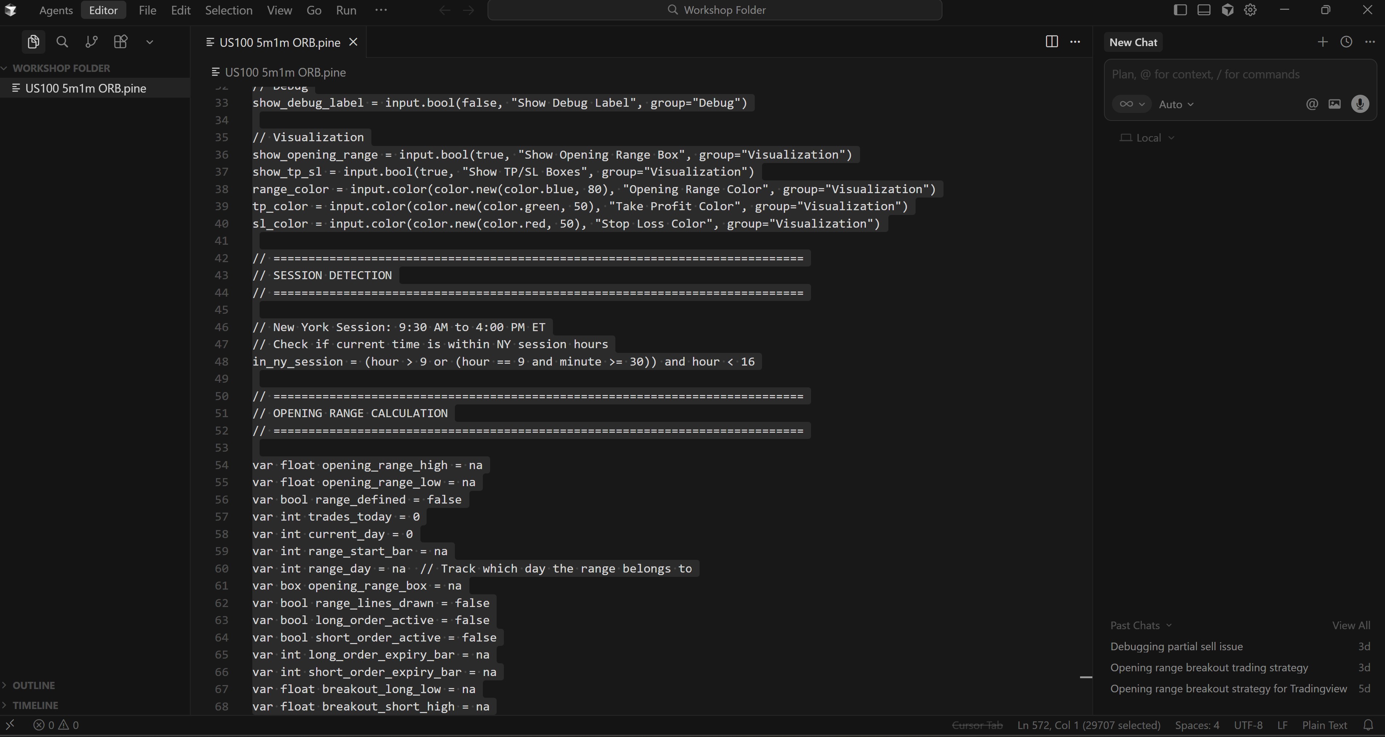Attach an image with the picture icon
This screenshot has width=1385, height=737.
1335,104
